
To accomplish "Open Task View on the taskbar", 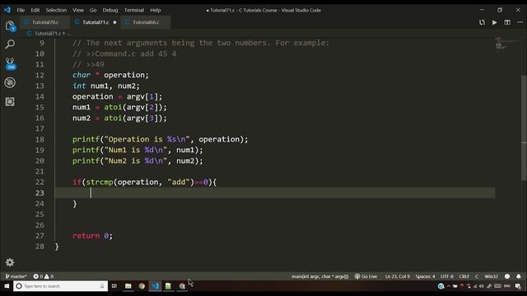I will 114,286.
